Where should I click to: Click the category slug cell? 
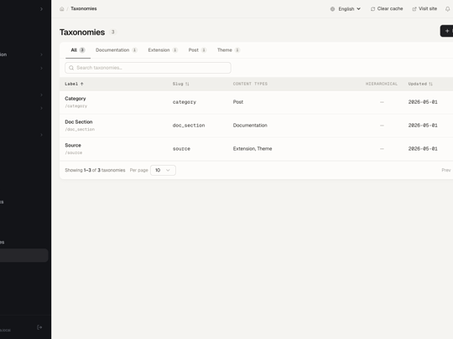click(185, 102)
